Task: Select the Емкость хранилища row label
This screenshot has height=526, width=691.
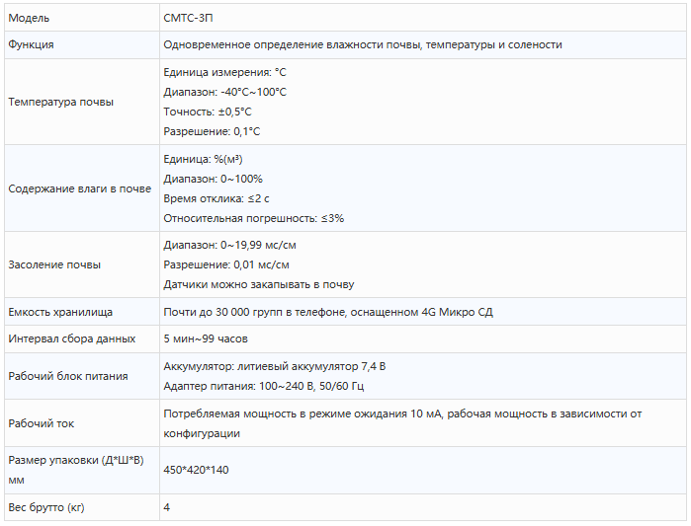Action: coord(60,312)
